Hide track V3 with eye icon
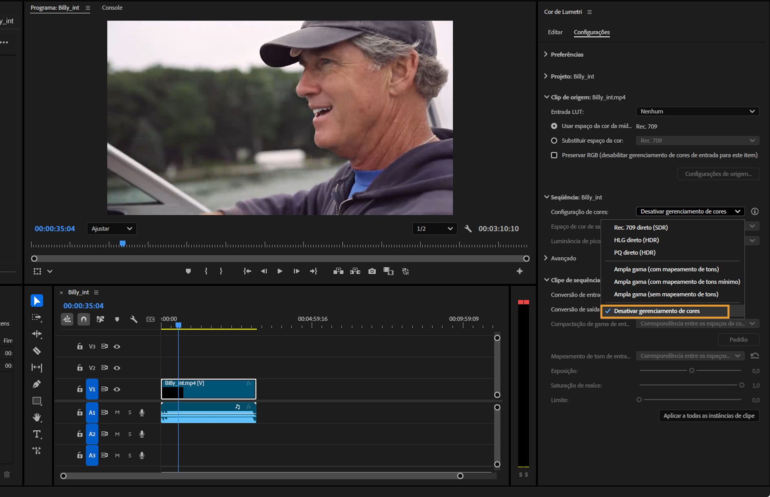 coord(117,346)
